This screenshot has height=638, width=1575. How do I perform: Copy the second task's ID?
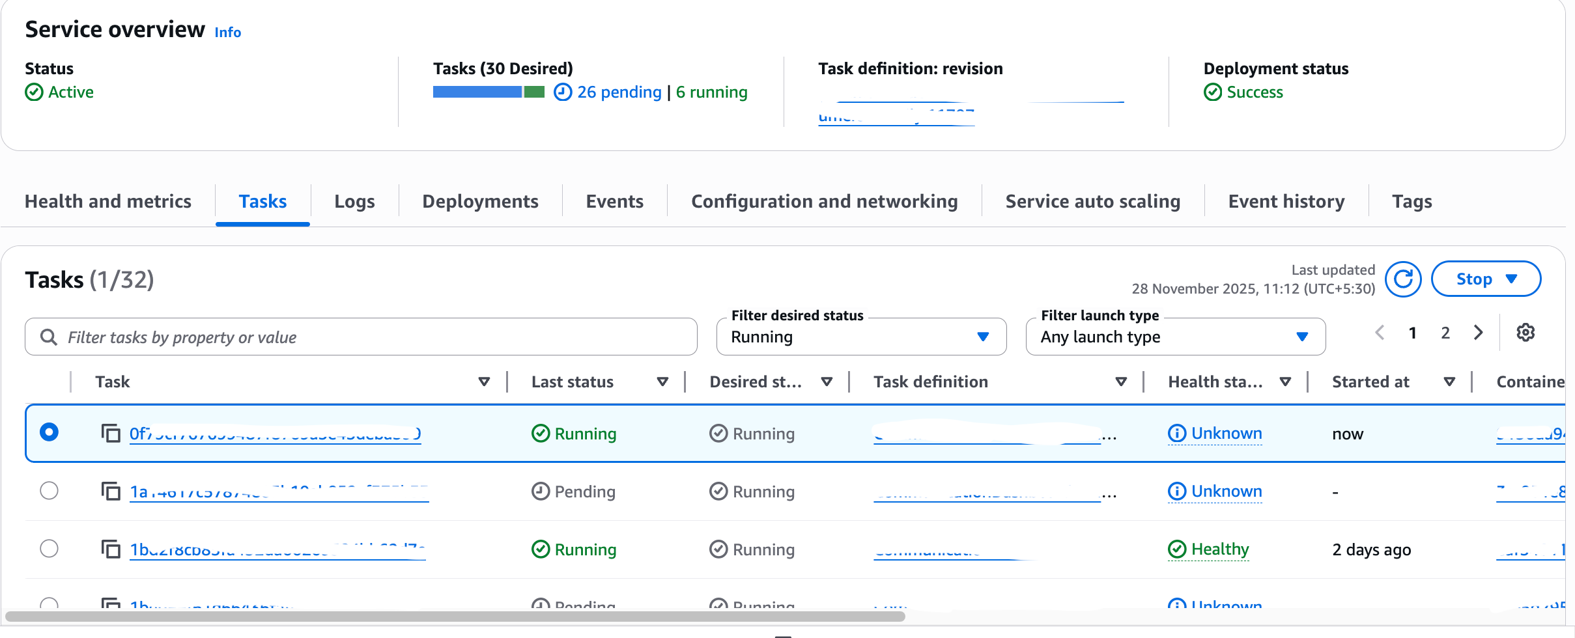coord(112,491)
